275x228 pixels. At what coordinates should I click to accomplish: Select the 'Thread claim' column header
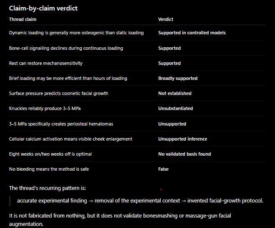tap(23, 19)
